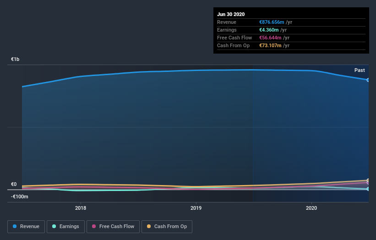Toggle the Cash From Op legend button
Screen dimensions: 376x240
tap(167, 227)
